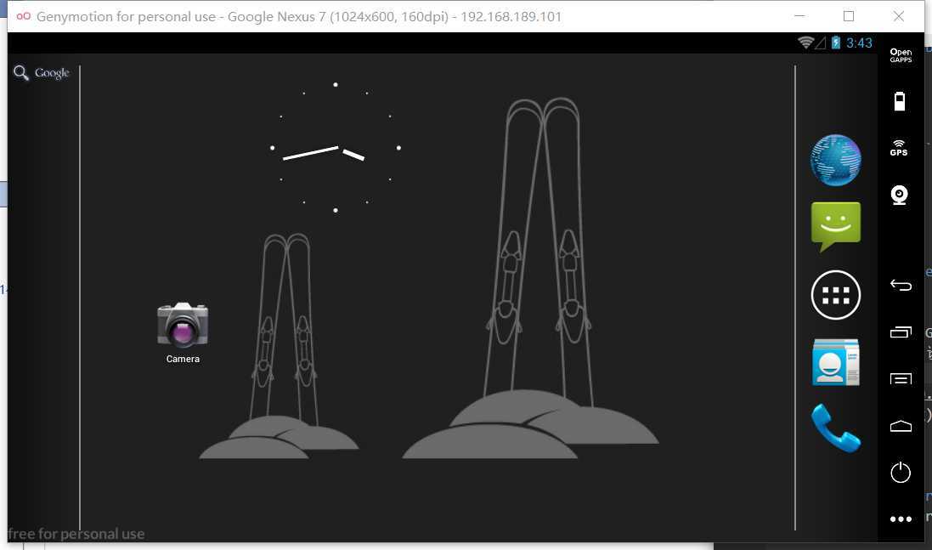
Task: Click Genymotion Power button
Action: point(901,472)
